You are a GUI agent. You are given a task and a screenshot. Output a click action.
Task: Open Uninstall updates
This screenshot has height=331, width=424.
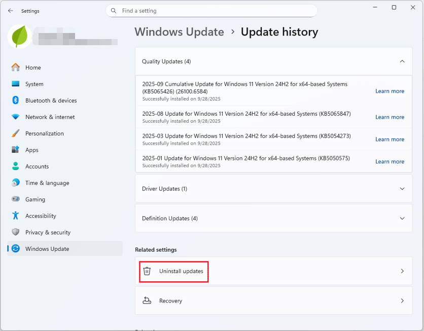(180, 271)
